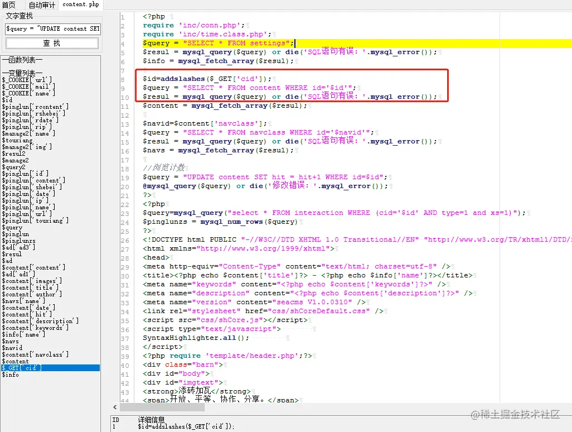This screenshot has width=572, height=432.
Task: Click the 详细信息 column header
Action: click(152, 420)
